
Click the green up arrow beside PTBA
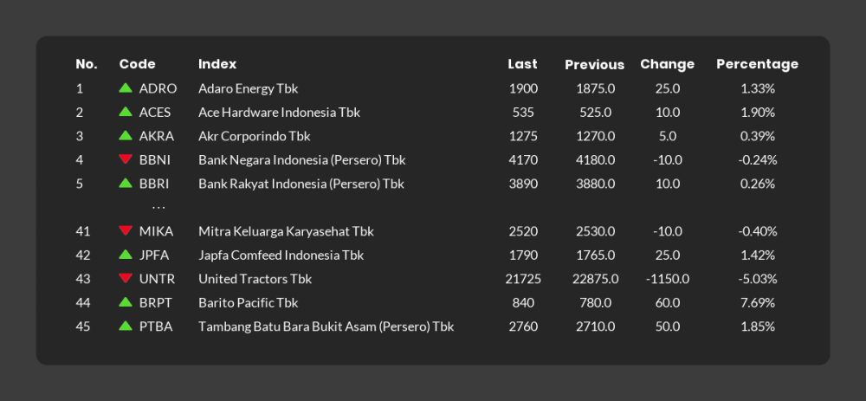(126, 326)
